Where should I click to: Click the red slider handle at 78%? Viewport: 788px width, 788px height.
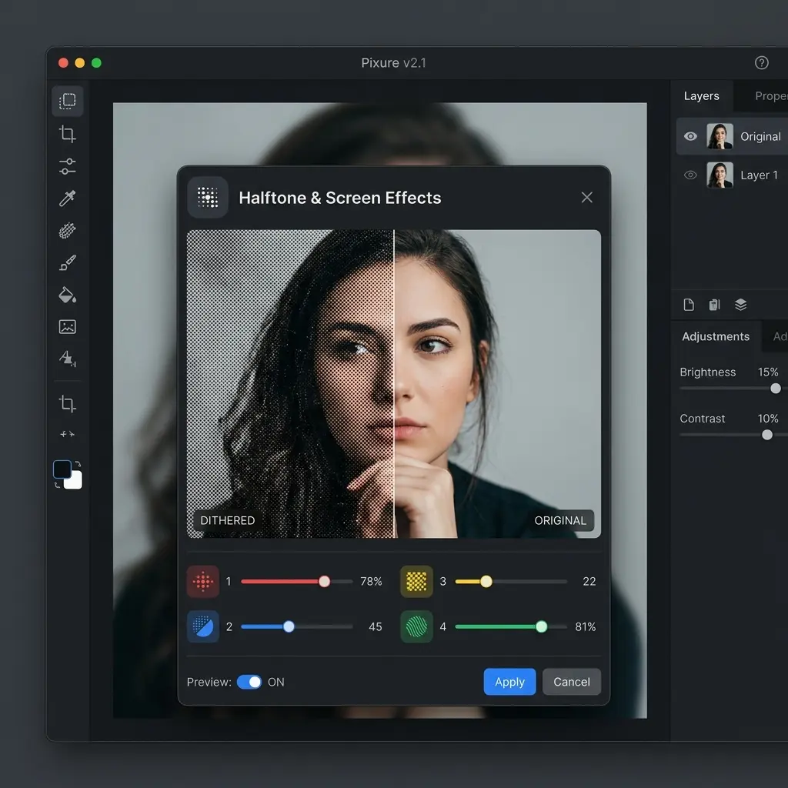point(324,582)
